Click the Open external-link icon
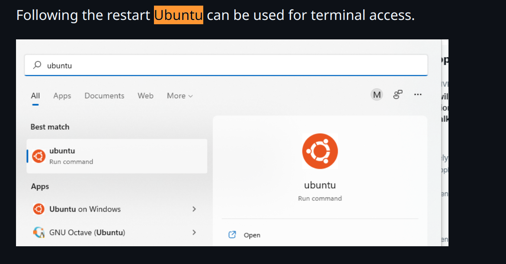Screen dimensions: 506x264 (232, 235)
